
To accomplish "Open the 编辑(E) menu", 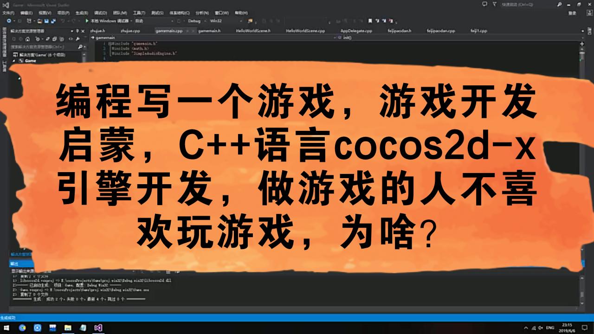I will (x=26, y=13).
